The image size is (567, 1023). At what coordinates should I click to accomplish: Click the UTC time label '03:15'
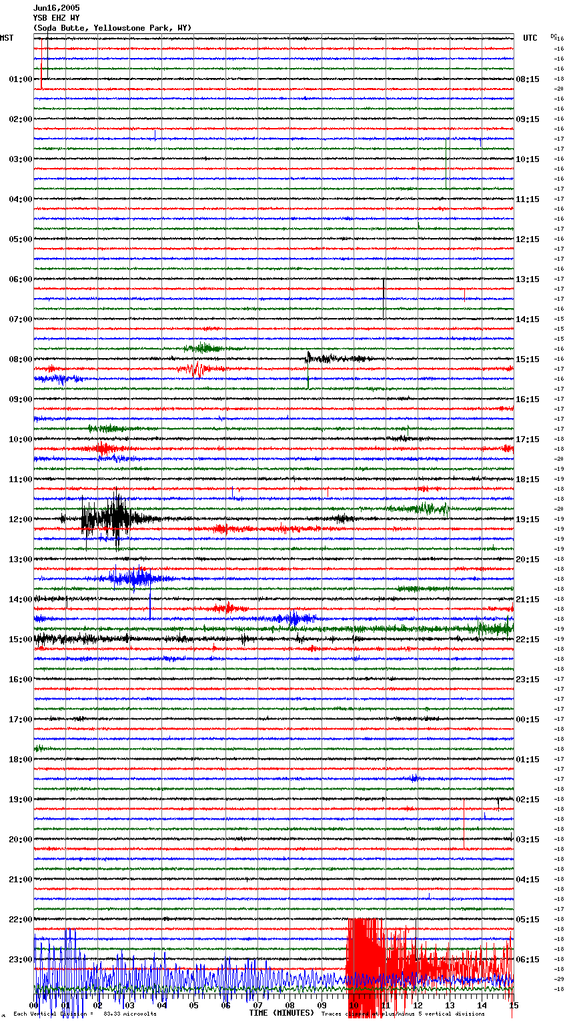tap(528, 840)
